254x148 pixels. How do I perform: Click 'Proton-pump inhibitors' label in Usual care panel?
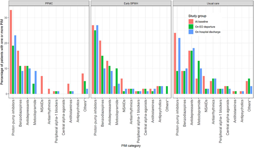point(177,117)
